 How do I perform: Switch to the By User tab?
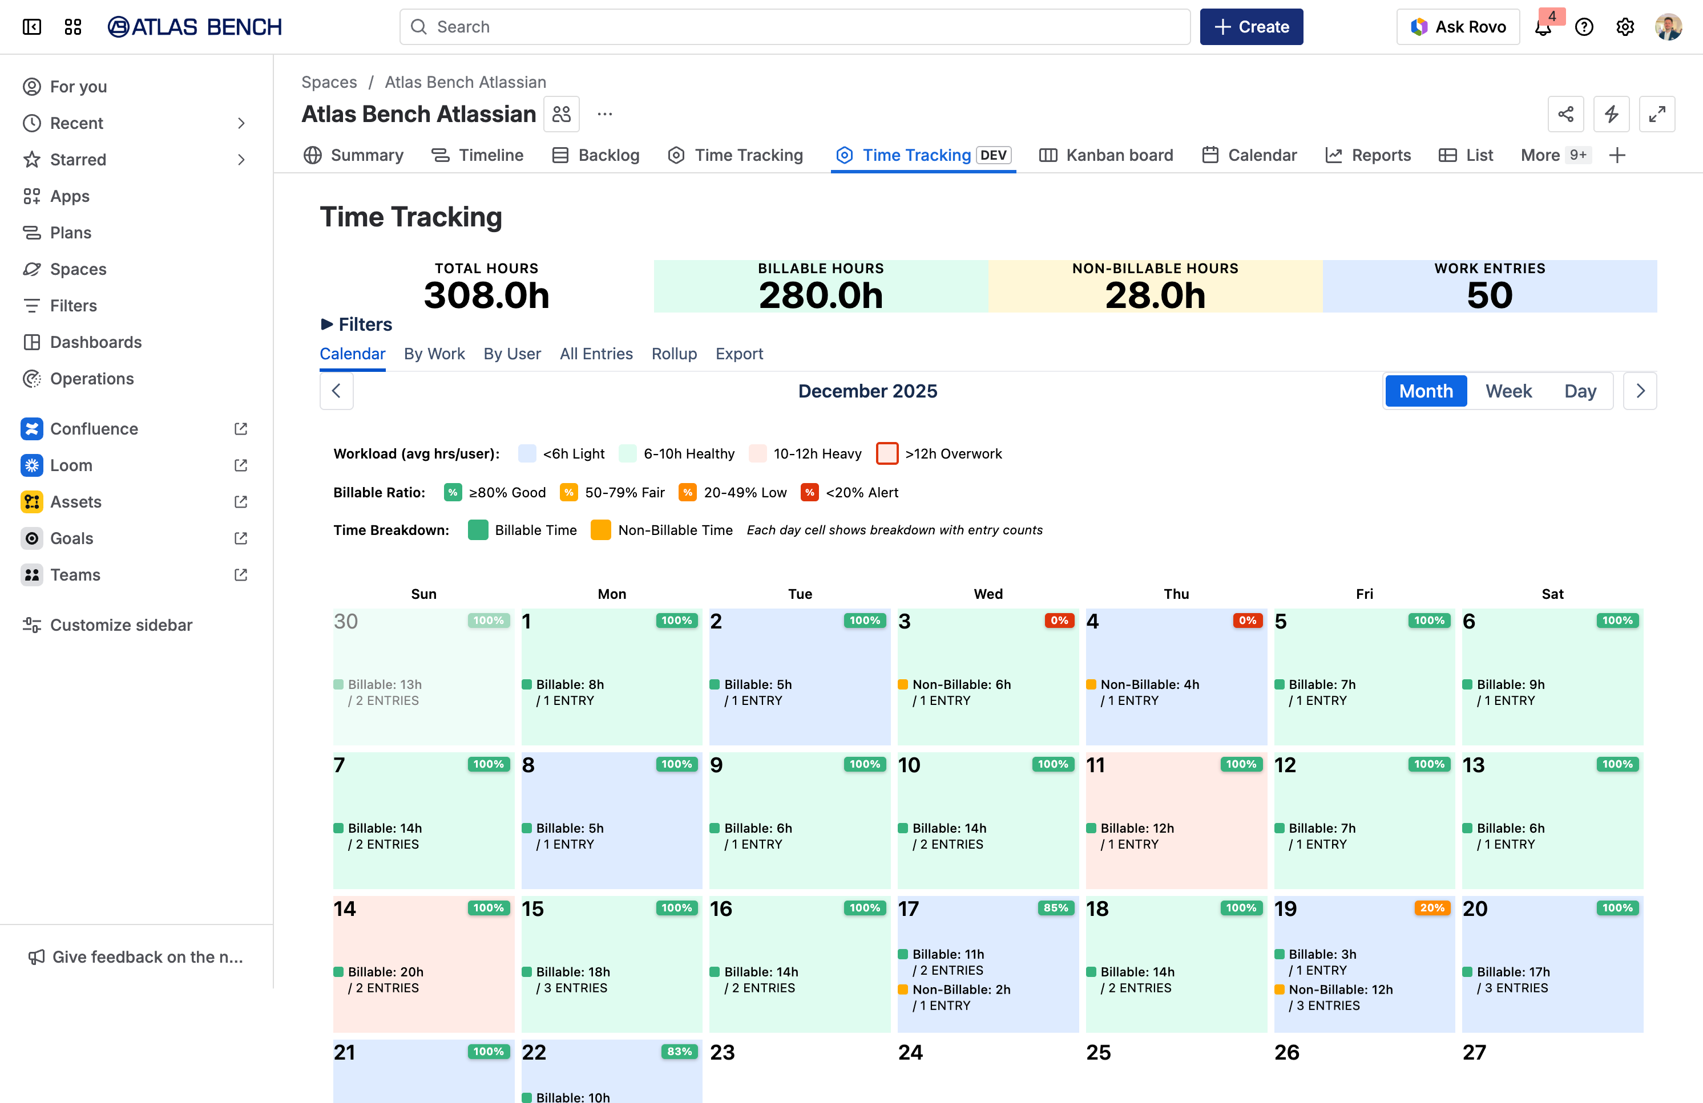tap(511, 354)
